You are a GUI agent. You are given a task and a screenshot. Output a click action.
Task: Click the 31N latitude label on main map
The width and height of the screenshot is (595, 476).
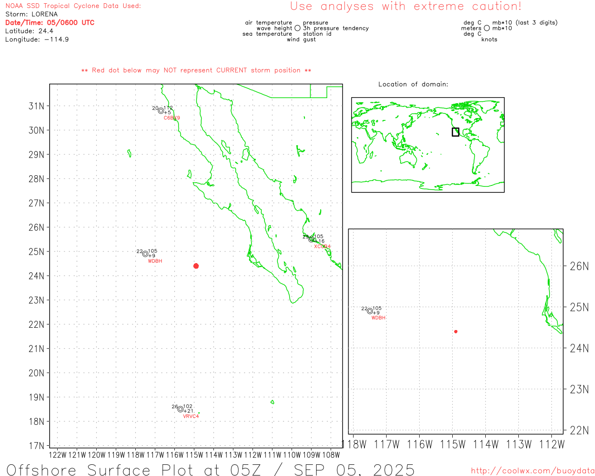(x=37, y=106)
